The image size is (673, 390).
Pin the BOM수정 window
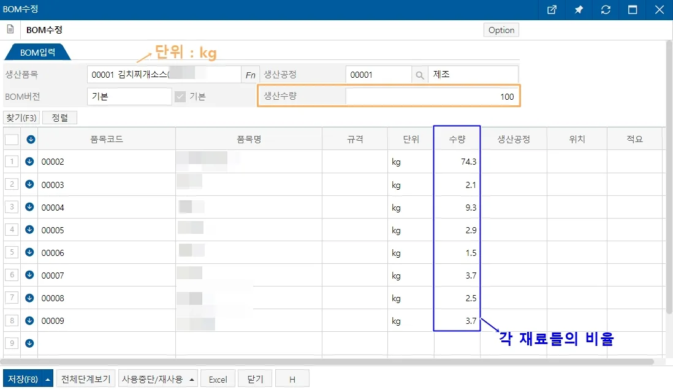pyautogui.click(x=579, y=9)
